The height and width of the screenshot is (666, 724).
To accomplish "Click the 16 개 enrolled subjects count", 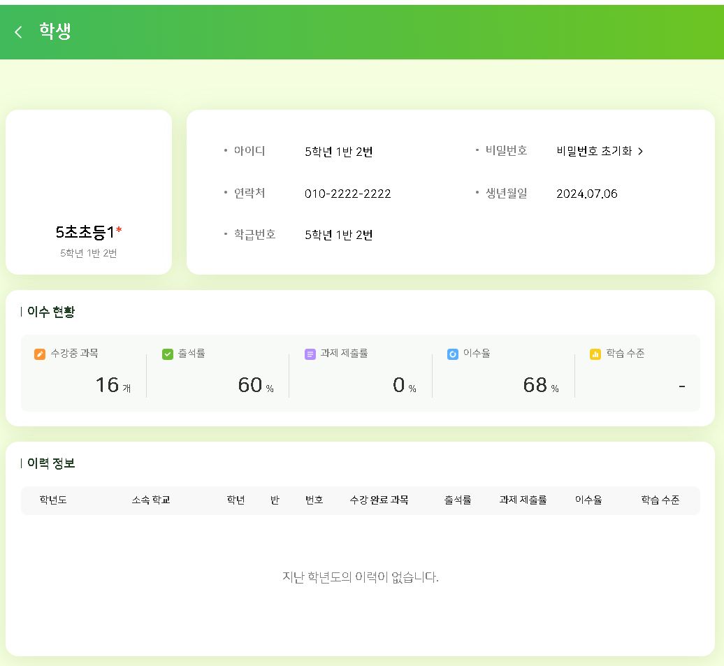I will [112, 385].
